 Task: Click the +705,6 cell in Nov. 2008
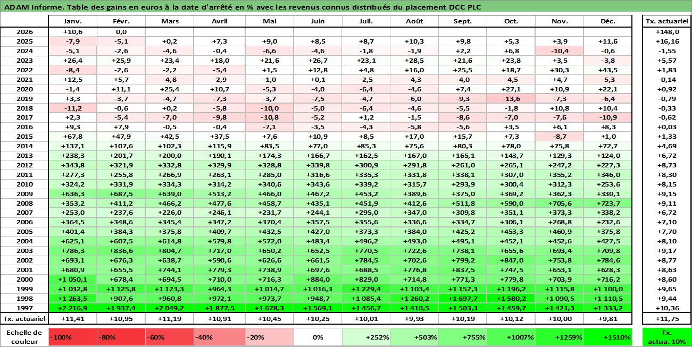[560, 204]
